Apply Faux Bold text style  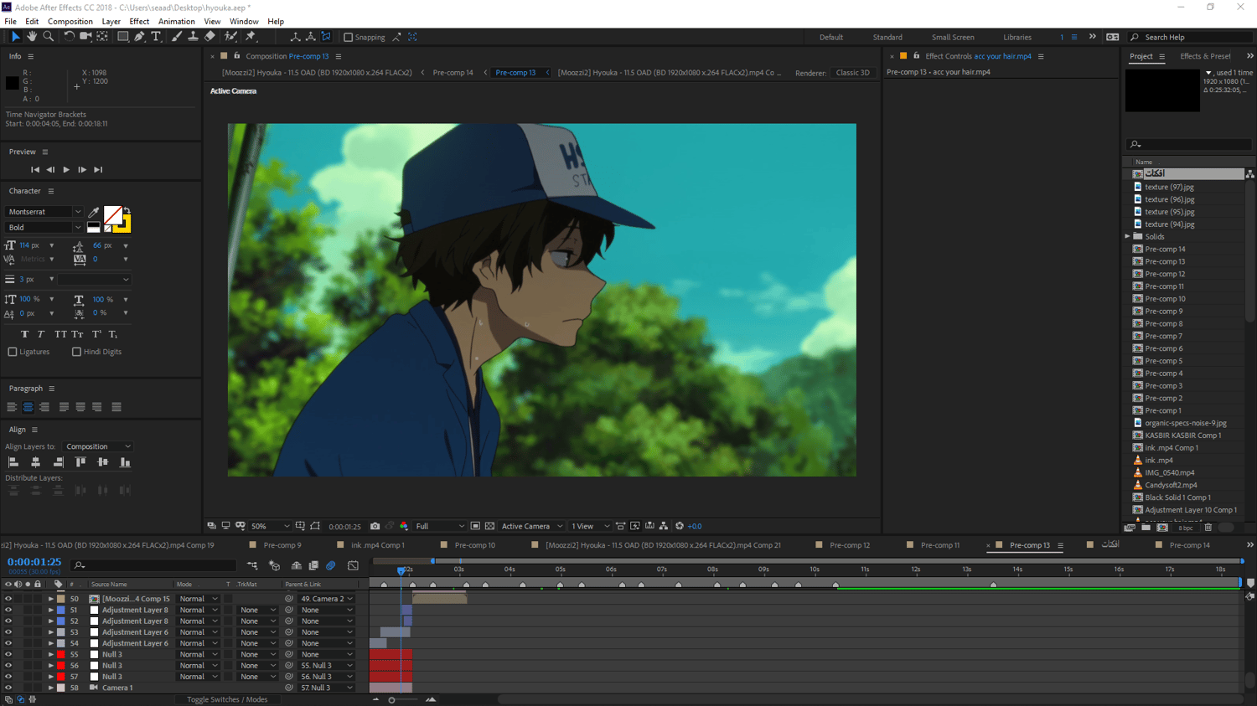pyautogui.click(x=25, y=334)
